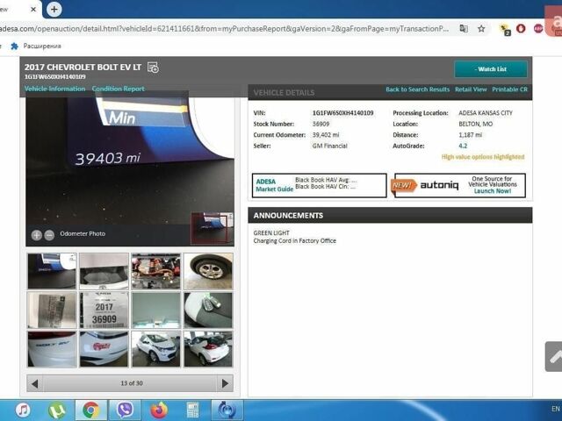Click Charging Cord in Factory Office announcement

(x=295, y=241)
